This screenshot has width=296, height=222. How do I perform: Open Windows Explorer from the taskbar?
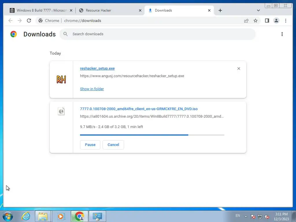(x=43, y=216)
